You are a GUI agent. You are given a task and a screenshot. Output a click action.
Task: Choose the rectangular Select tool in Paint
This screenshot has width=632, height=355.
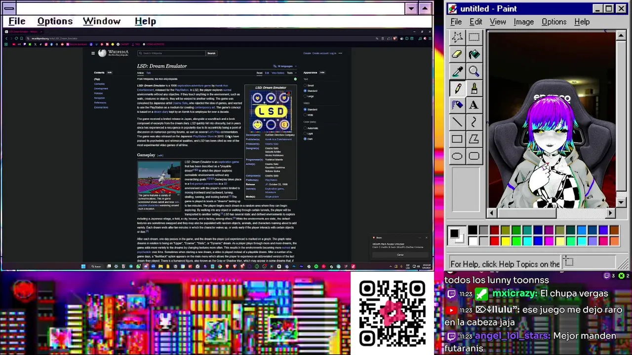pyautogui.click(x=474, y=37)
